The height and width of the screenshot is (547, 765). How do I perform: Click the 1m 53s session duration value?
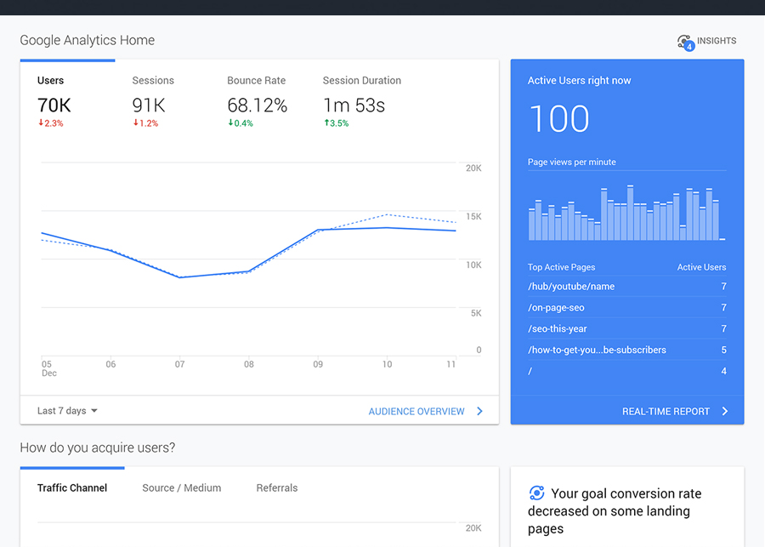(354, 105)
